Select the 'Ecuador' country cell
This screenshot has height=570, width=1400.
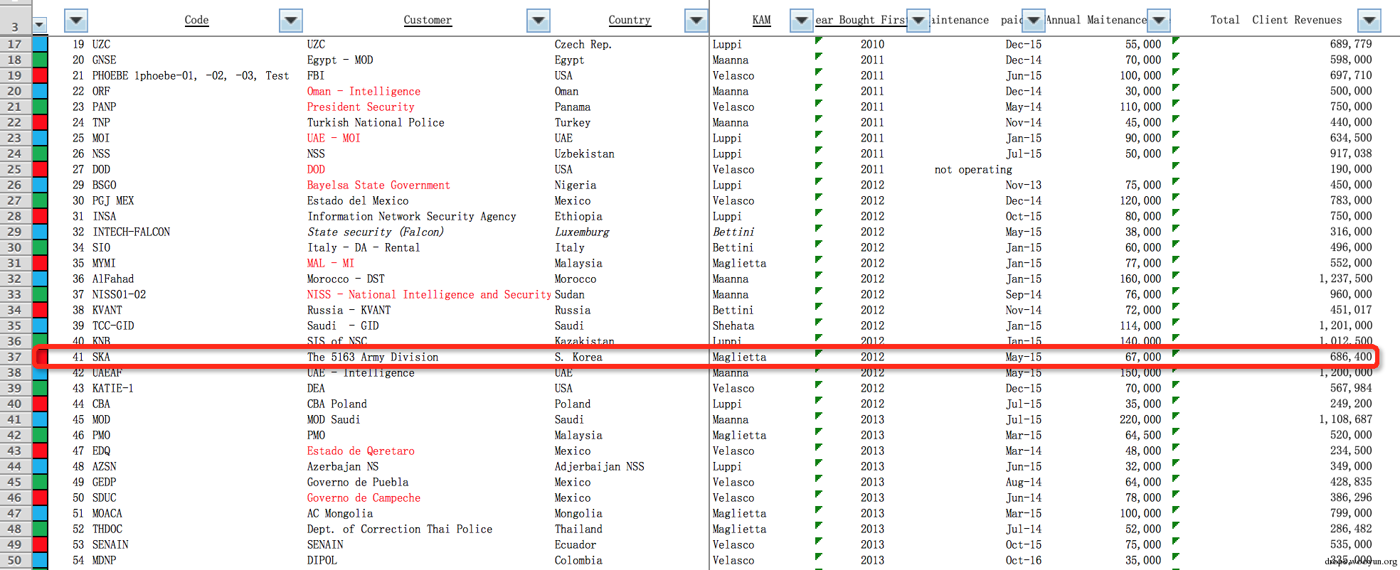pos(576,544)
